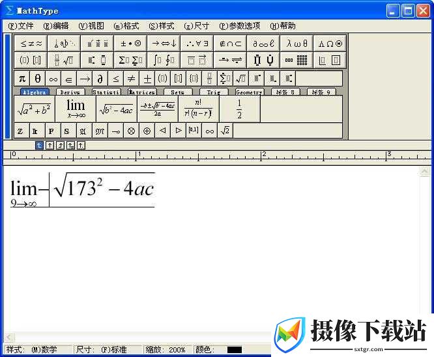Open the boxes templates palette
The width and height of the screenshot is (434, 357).
click(x=330, y=60)
